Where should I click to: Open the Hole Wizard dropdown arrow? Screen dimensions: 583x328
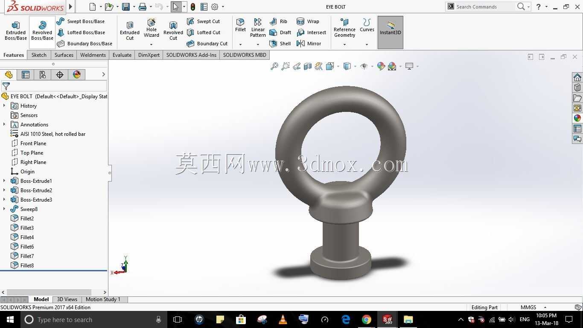click(151, 44)
